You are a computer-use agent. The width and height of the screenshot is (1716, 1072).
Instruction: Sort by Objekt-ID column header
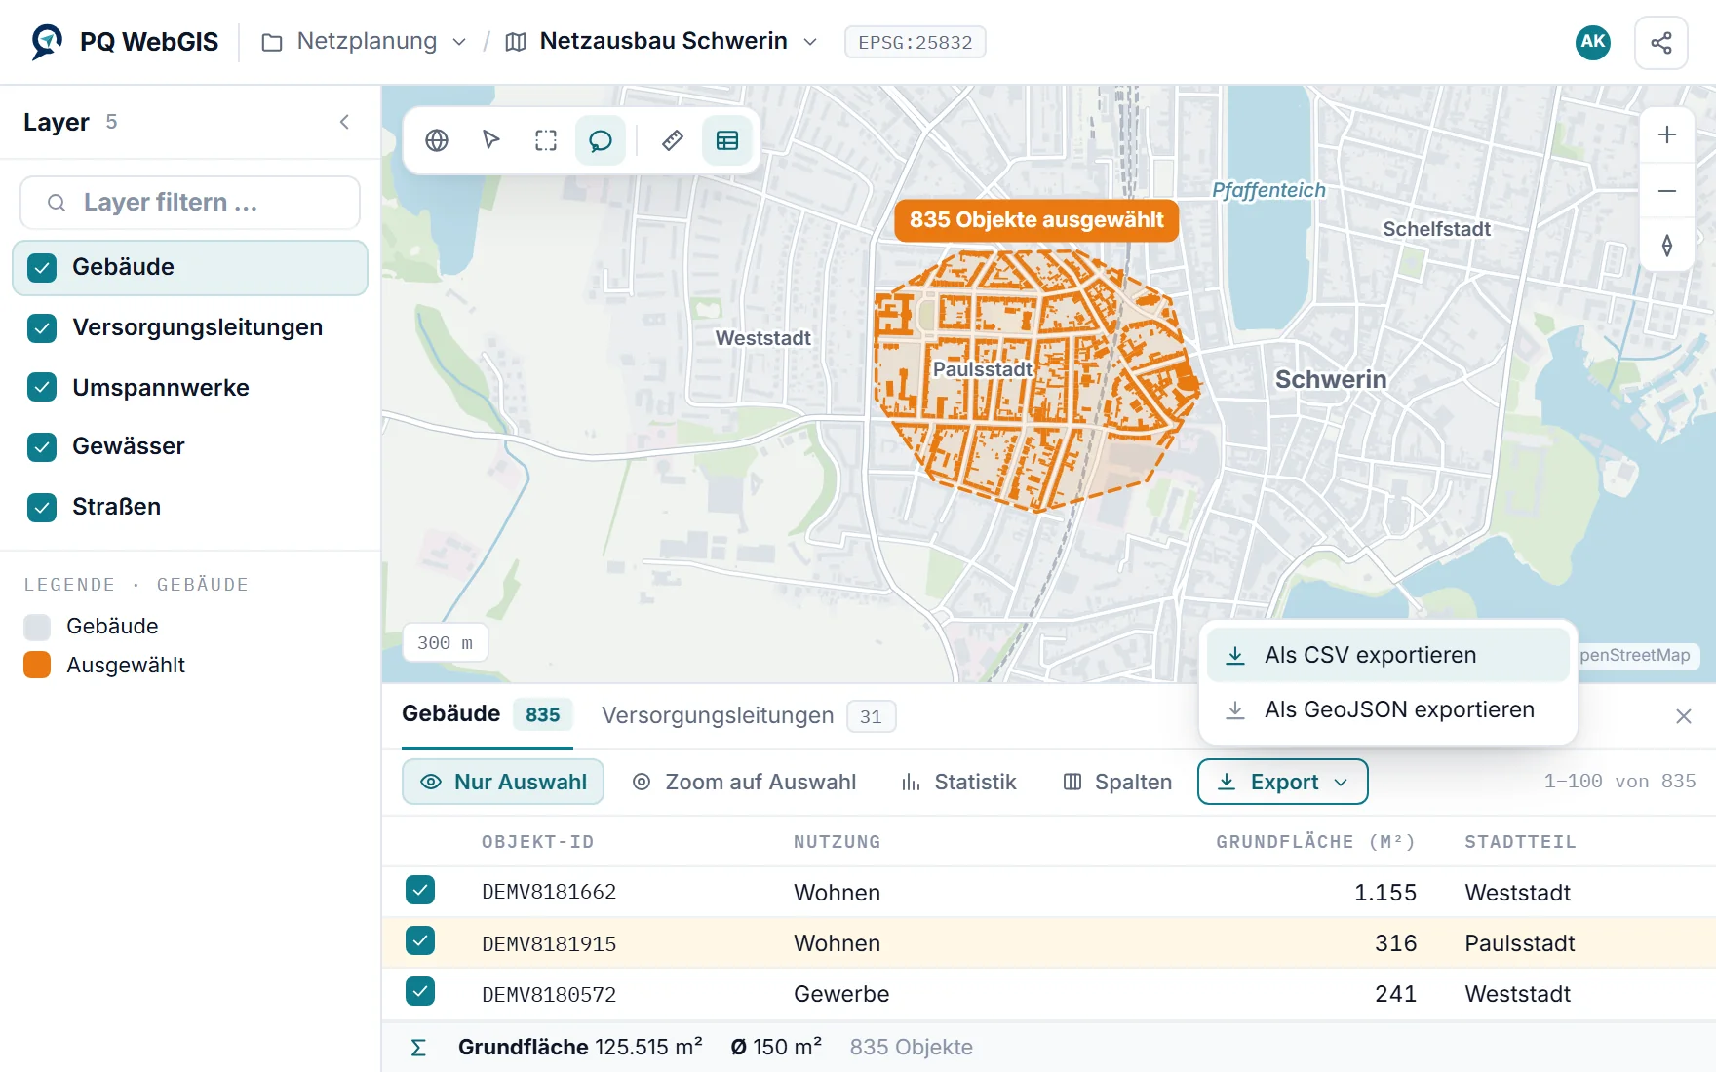click(537, 842)
